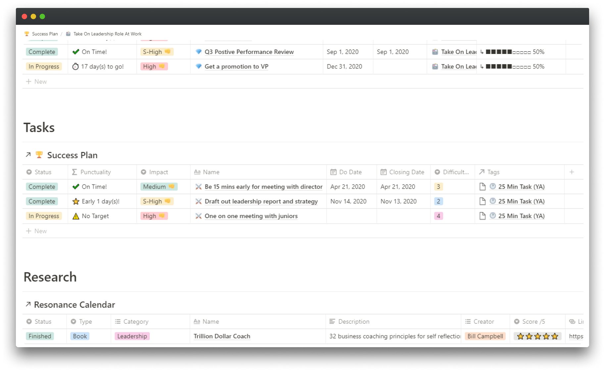Open Draft out leadership report and strategy task
605x371 pixels.
261,201
